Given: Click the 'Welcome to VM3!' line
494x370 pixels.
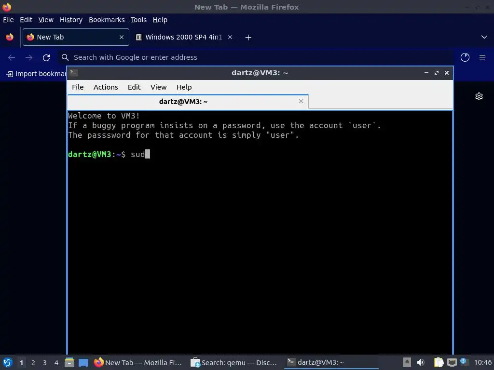Looking at the screenshot, I should (104, 116).
